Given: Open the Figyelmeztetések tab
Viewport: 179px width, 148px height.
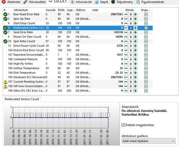Looking at the screenshot, I should (x=150, y=2).
